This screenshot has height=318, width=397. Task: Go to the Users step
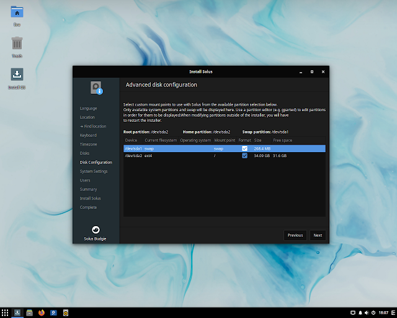coord(85,180)
